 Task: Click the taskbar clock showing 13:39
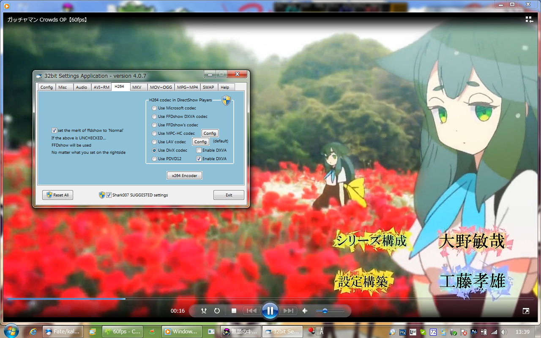point(522,332)
